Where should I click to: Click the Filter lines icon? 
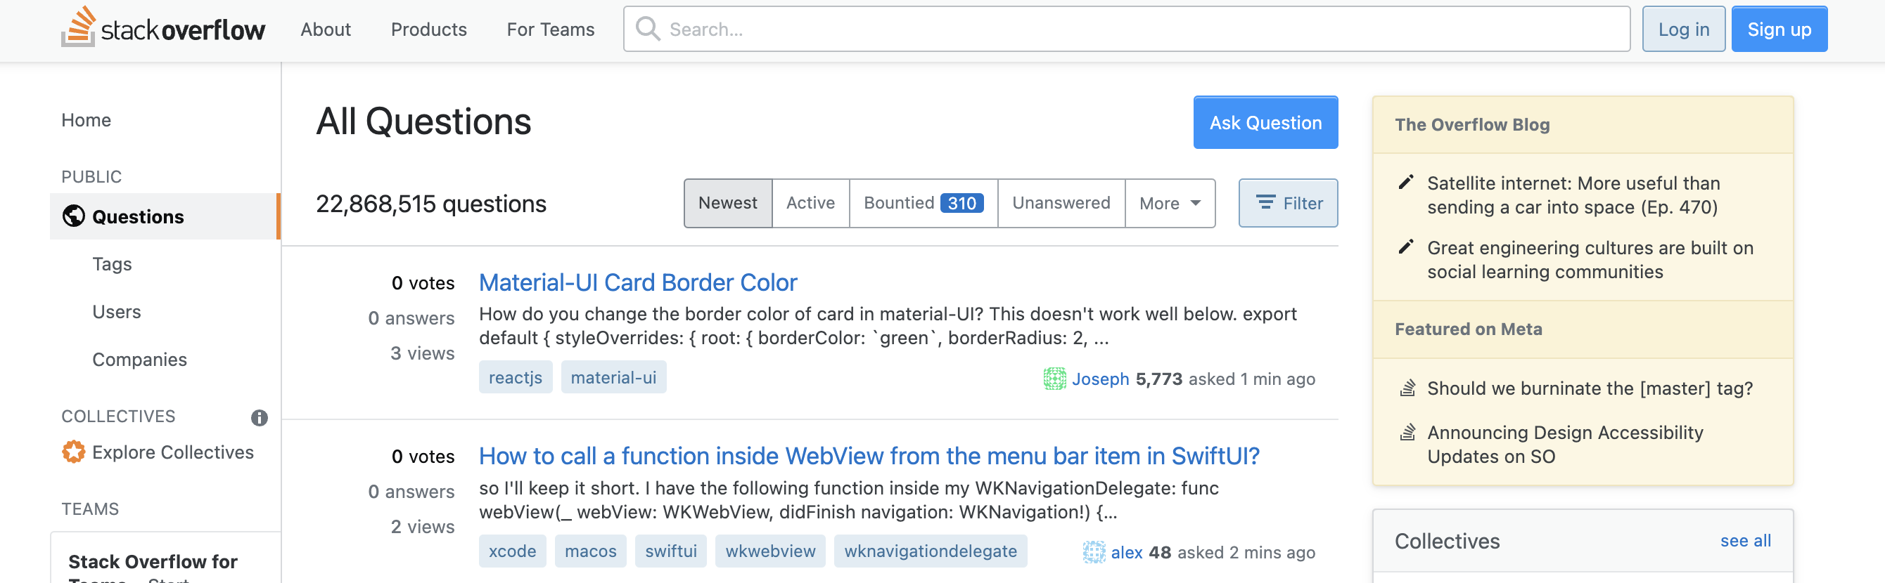(x=1265, y=202)
